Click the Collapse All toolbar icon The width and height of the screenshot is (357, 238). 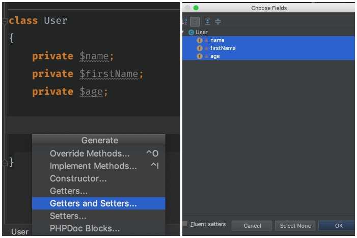(218, 21)
